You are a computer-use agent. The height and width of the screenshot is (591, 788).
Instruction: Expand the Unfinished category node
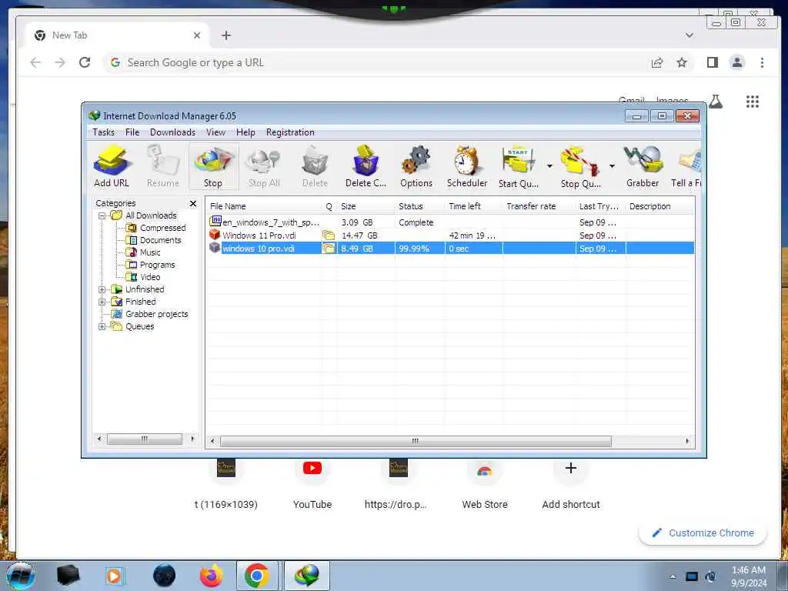[x=102, y=289]
